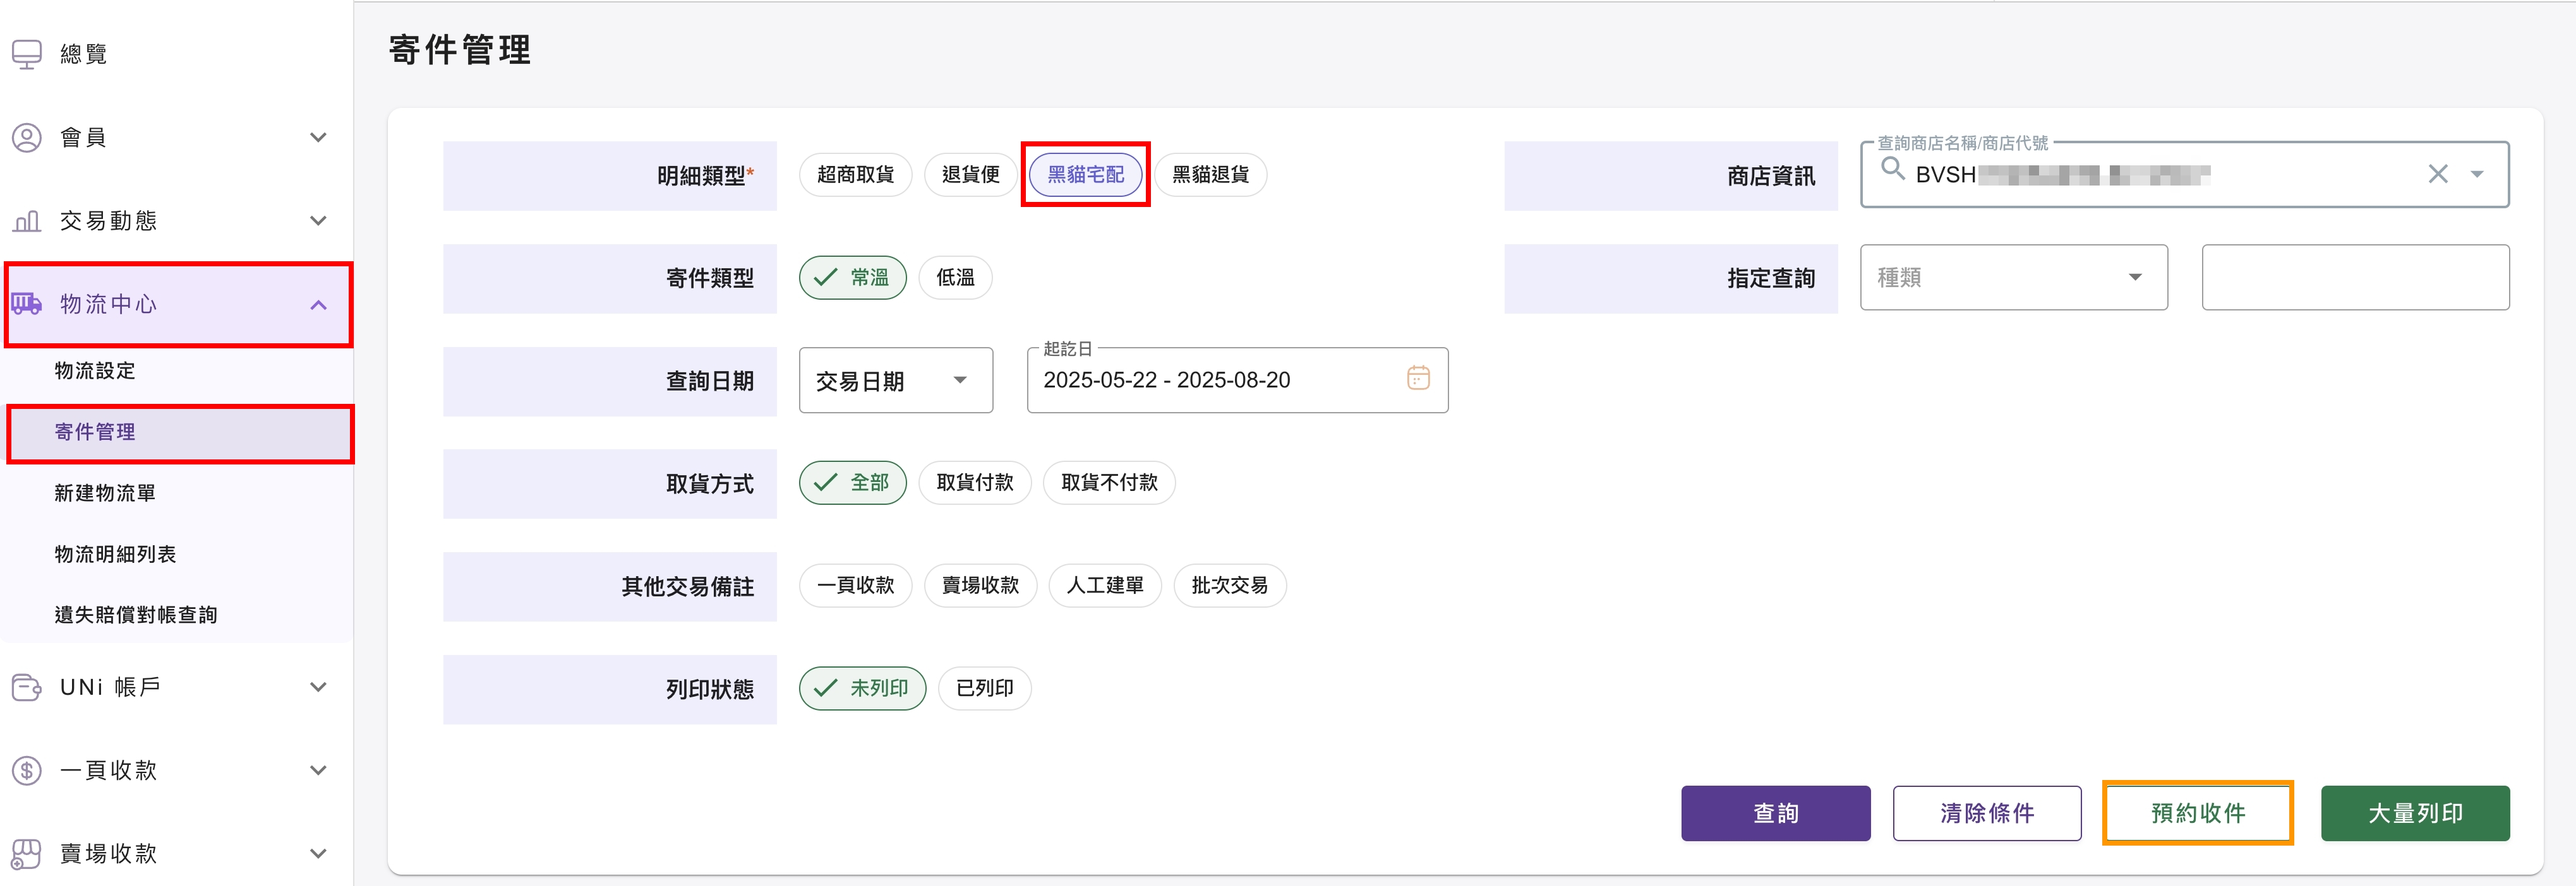Expand the 交易動態 sidebar chevron
Image resolution: width=2576 pixels, height=886 pixels.
pos(318,221)
